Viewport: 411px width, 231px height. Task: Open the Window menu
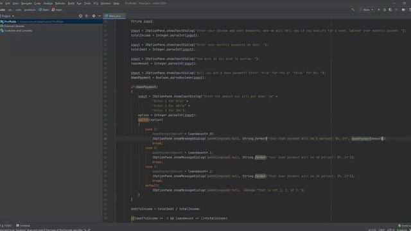105,3
